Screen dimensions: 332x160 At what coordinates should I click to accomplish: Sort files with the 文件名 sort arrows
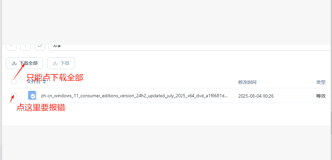[44, 82]
